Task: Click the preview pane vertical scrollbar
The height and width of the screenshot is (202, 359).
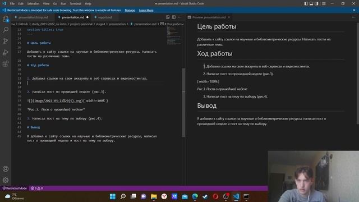Action: point(357,74)
